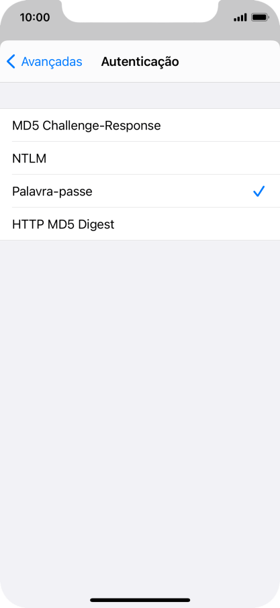Tap the gray spacer above MD5 Challenge-Response
Image resolution: width=280 pixels, height=608 pixels.
(x=140, y=96)
